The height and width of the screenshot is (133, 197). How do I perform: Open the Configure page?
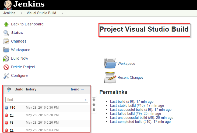(x=19, y=75)
